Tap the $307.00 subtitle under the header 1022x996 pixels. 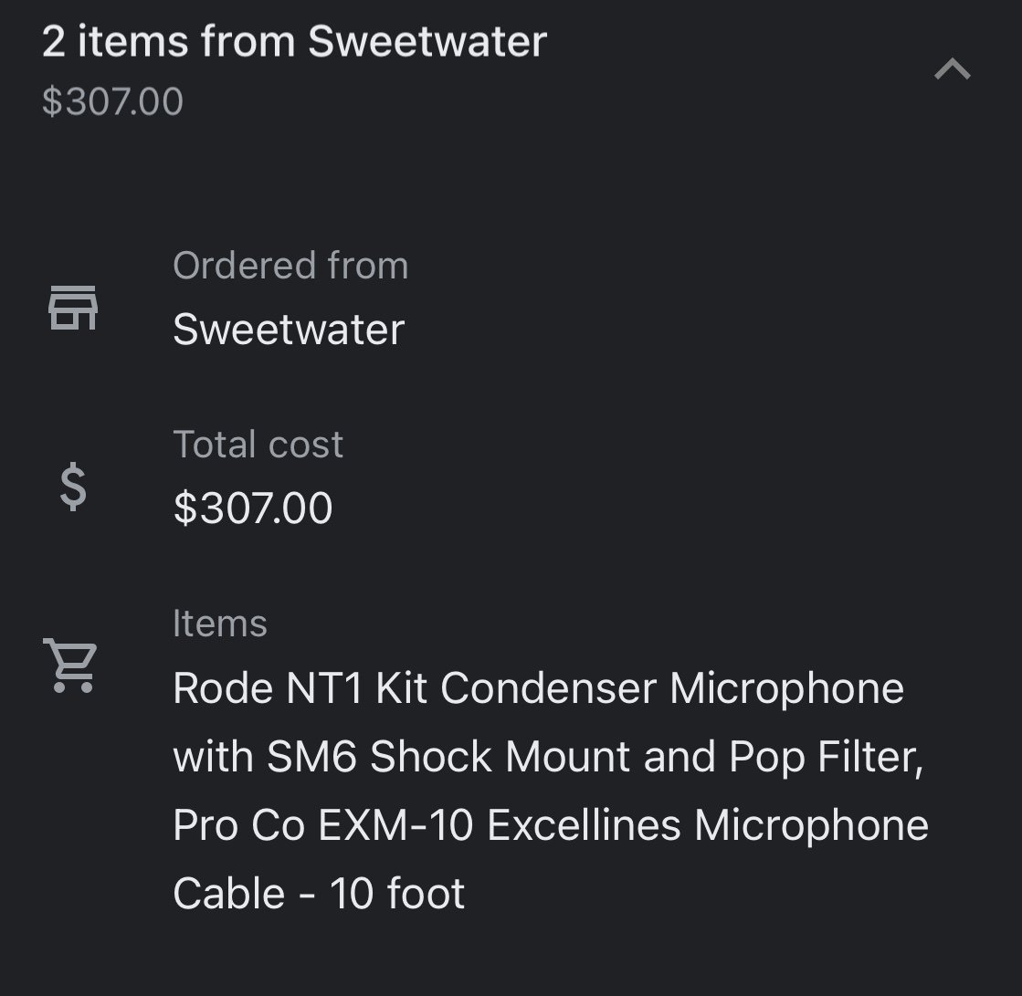(x=112, y=101)
